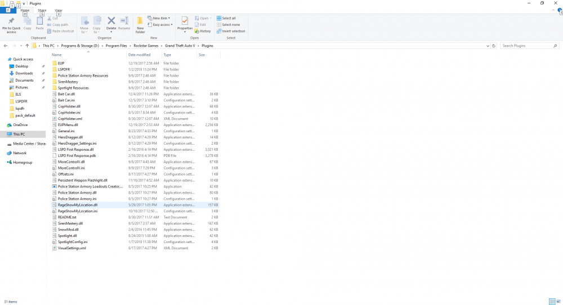The width and height of the screenshot is (563, 305).
Task: Select OneDrive in navigation pane
Action: coord(20,125)
